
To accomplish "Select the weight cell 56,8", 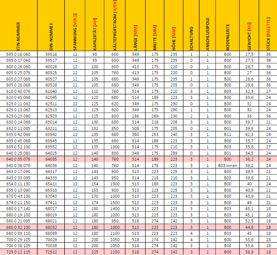I will (249, 252).
